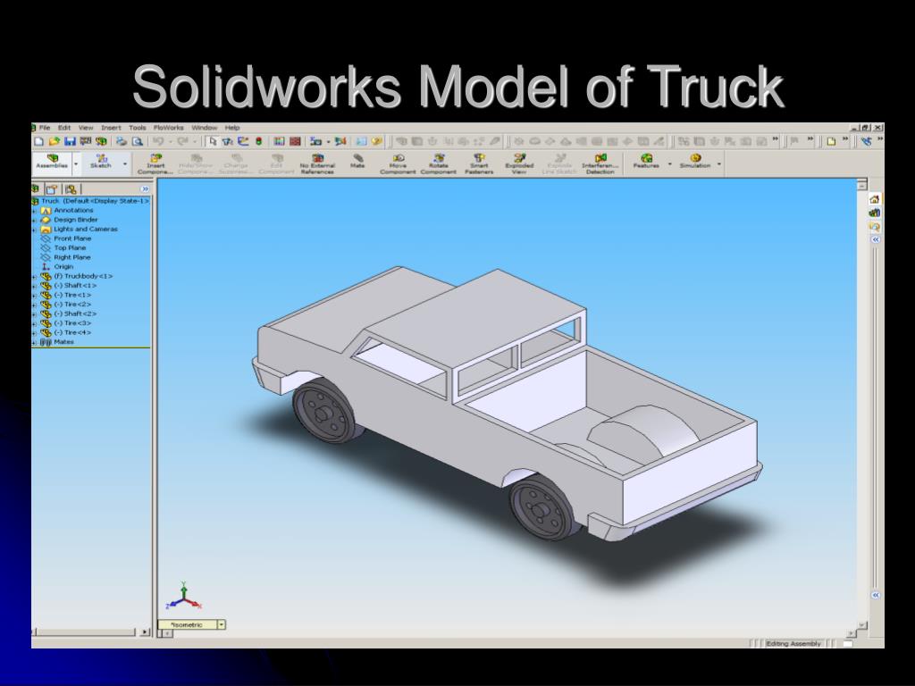Screen dimensions: 915x686
Task: Open the View menu
Action: [86, 128]
